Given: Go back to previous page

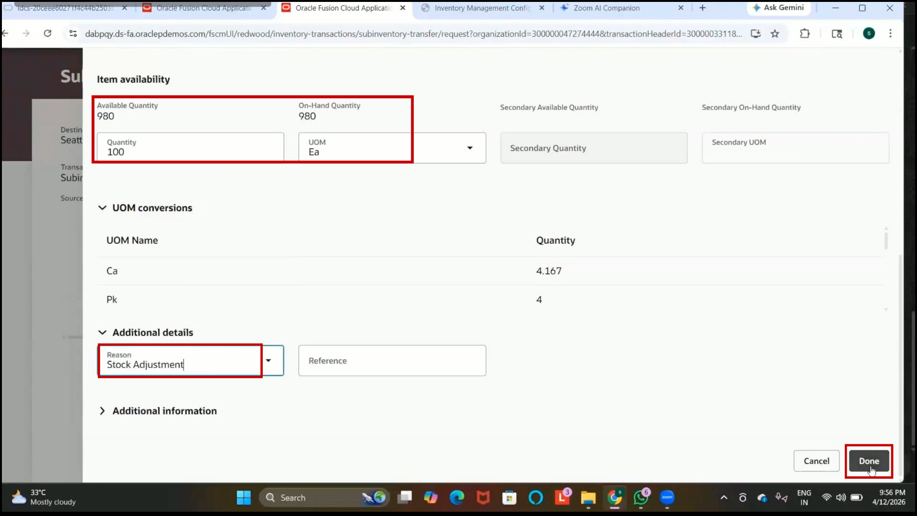Looking at the screenshot, I should point(5,33).
